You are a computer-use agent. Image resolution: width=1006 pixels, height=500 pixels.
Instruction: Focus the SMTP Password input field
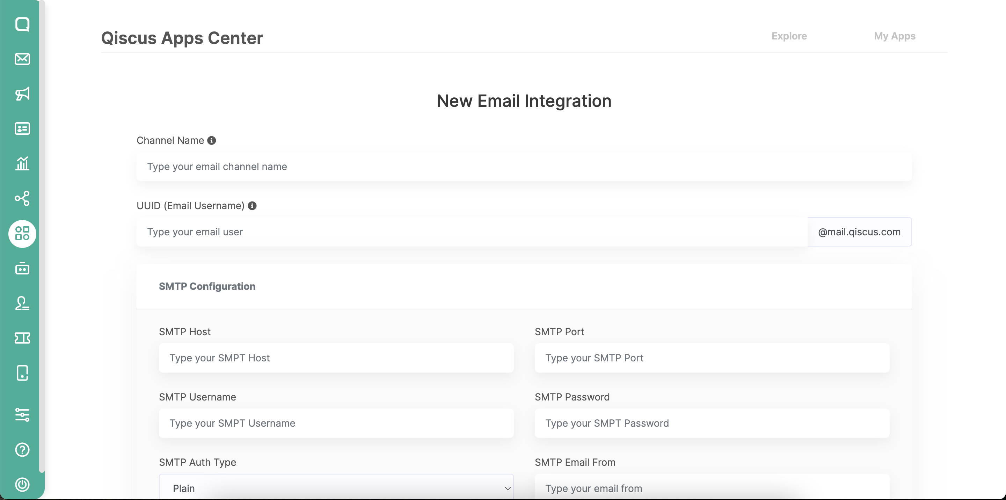point(712,423)
